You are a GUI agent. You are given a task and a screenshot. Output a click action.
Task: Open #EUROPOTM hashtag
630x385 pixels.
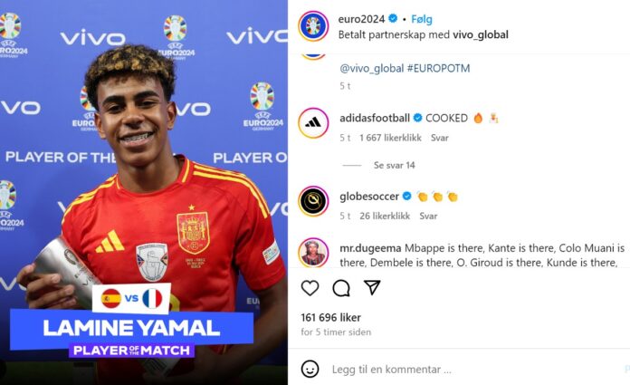[x=438, y=68]
